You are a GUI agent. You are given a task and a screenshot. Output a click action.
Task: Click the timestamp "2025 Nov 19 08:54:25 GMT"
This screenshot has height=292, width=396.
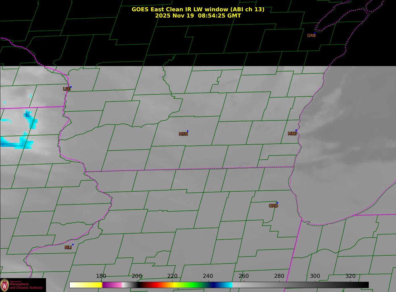(x=198, y=16)
